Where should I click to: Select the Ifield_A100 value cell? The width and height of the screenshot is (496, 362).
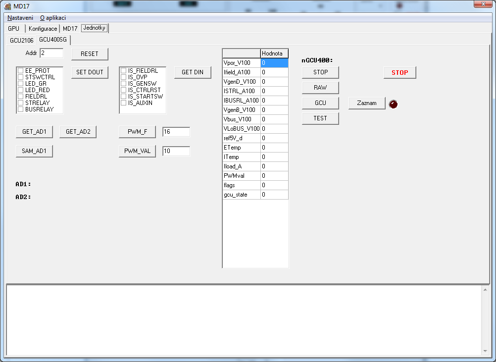(x=275, y=72)
